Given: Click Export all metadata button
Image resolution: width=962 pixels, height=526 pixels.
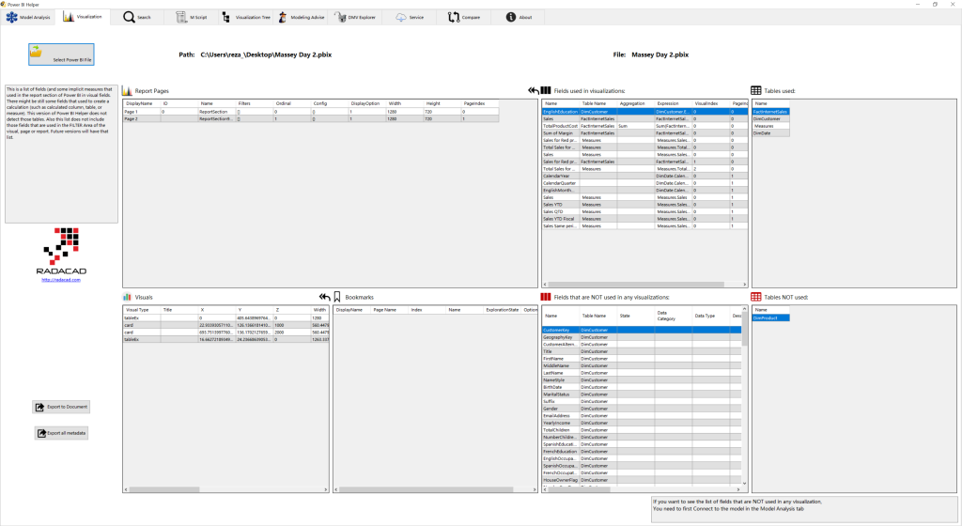Looking at the screenshot, I should click(x=62, y=433).
